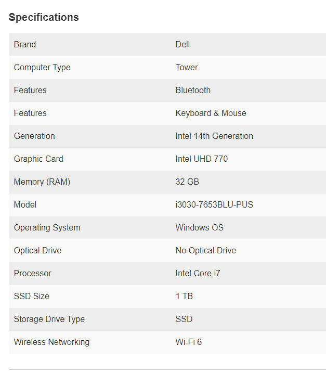Select the Intel UHD 770 value
Image resolution: width=326 pixels, height=373 pixels.
(202, 159)
